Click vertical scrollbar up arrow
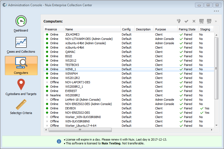Image resolution: width=224 pixels, height=149 pixels. click(216, 35)
